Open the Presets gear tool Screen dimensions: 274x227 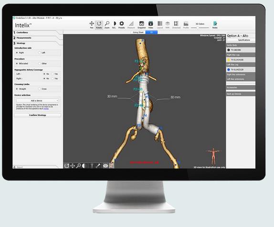coord(122,25)
